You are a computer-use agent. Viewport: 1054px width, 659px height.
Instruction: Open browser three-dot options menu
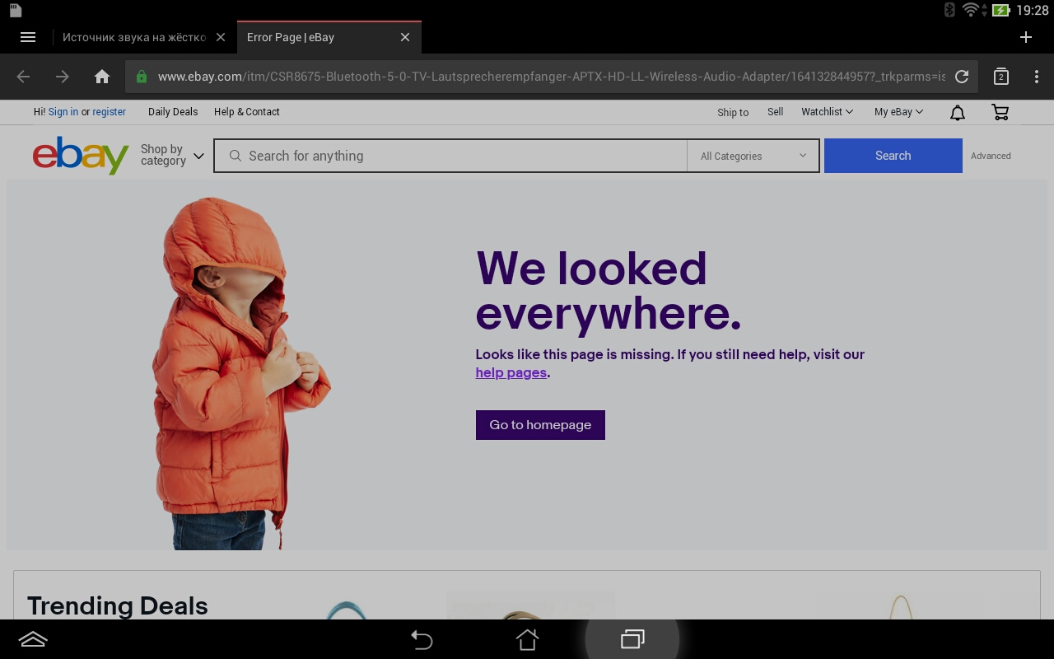tap(1037, 77)
